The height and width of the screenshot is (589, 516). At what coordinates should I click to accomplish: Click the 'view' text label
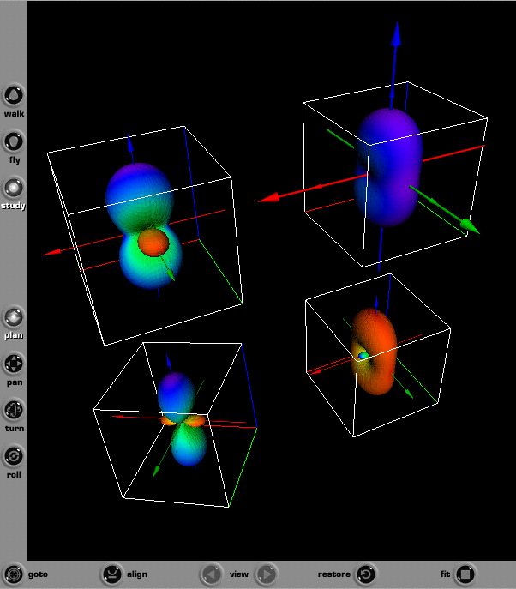239,574
